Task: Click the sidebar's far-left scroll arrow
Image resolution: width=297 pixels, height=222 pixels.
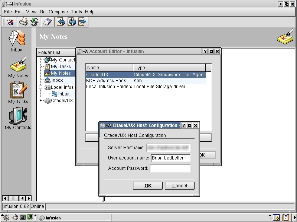Action: (5, 198)
